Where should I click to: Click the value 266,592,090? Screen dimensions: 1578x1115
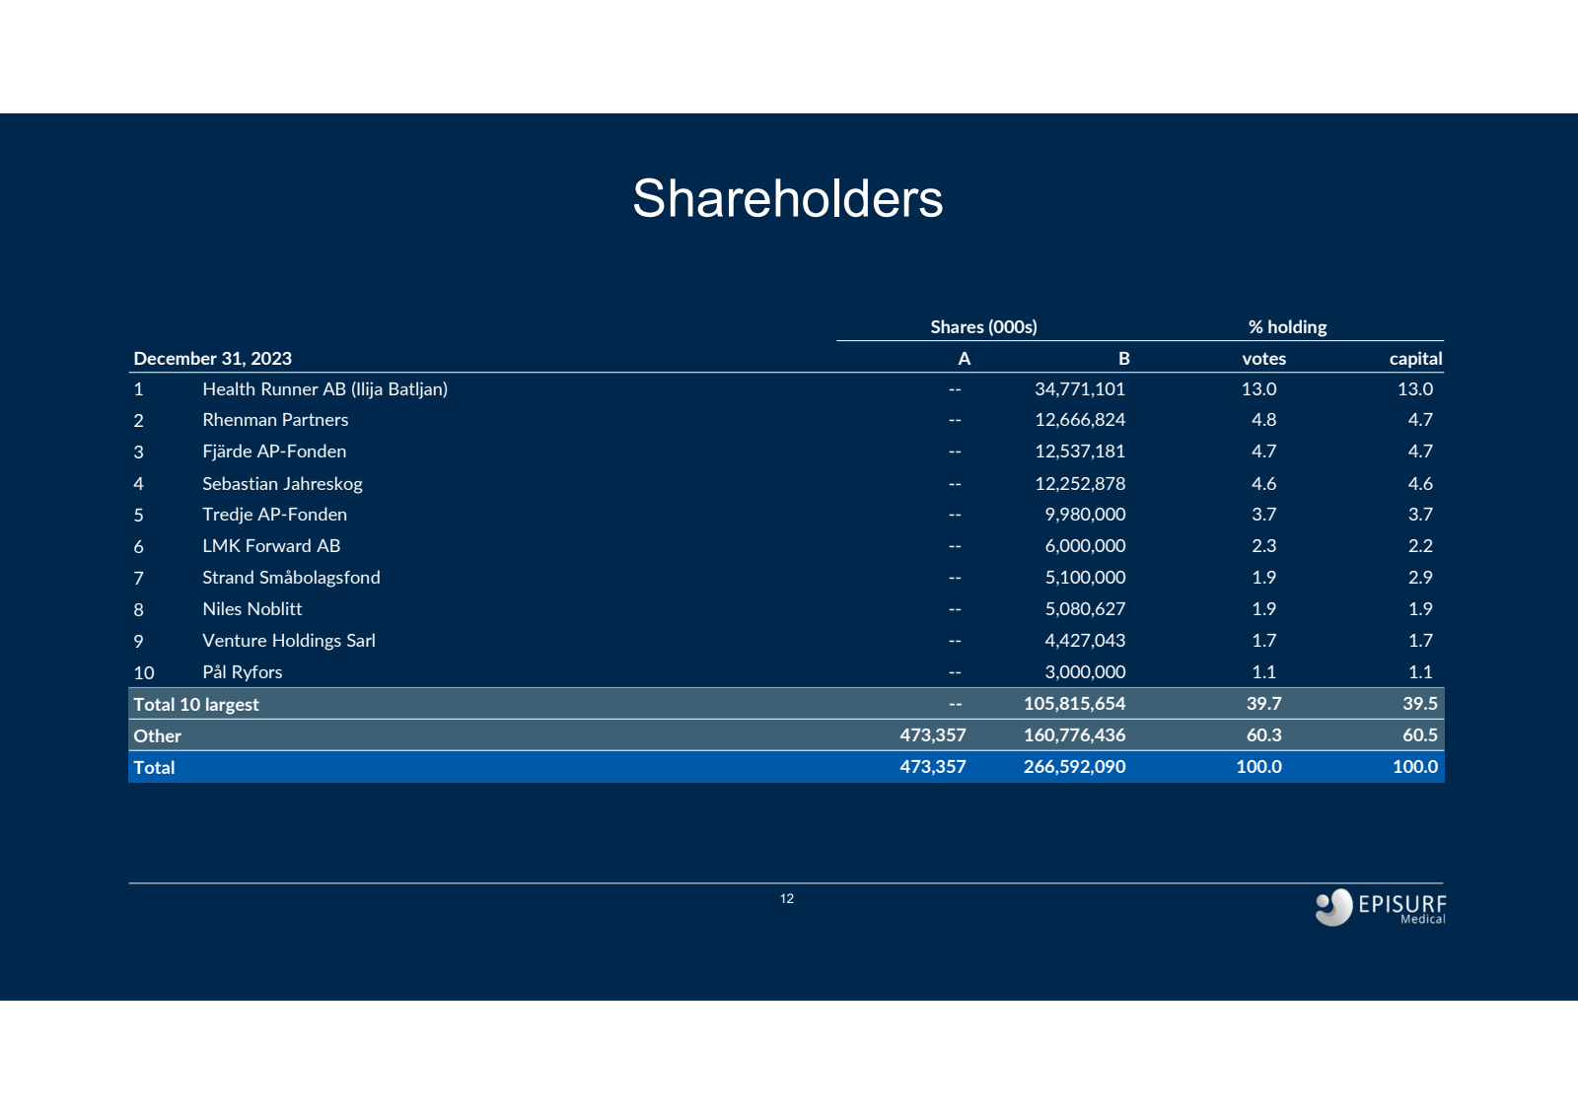tap(1074, 766)
